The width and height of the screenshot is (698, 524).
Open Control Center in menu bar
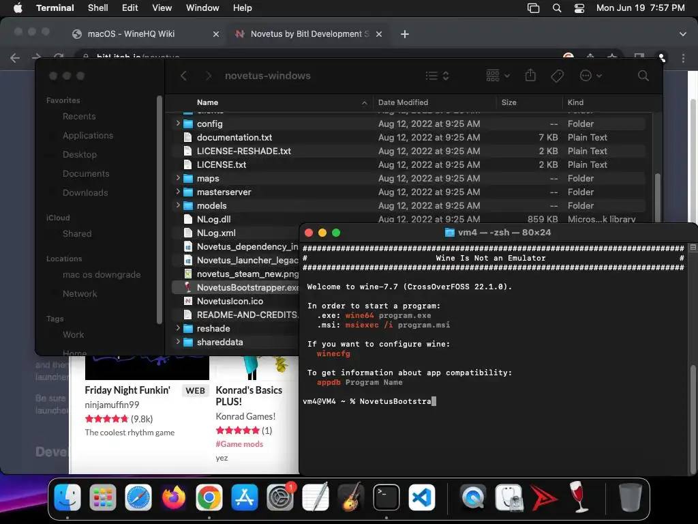(x=579, y=8)
